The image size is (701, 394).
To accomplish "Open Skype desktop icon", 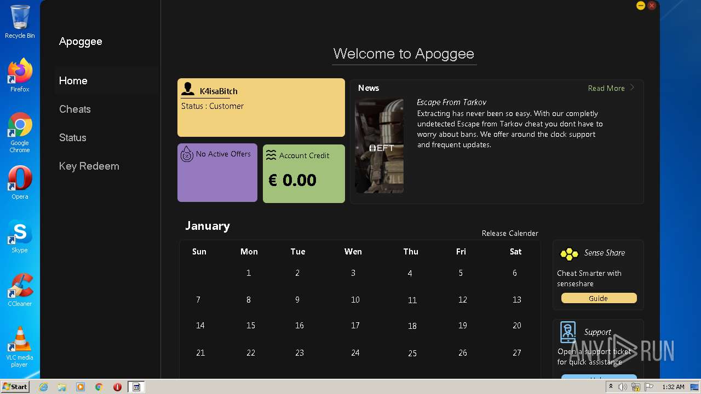I will pos(20,236).
